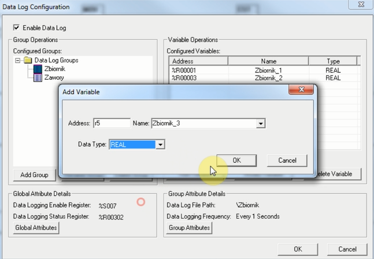Click REAL type in Zbiornik_2 row
Screen dimensions: 374x259
coord(333,78)
